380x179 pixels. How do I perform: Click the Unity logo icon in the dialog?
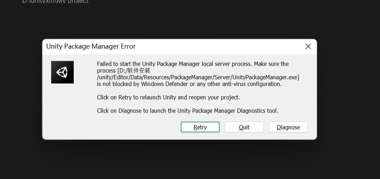point(62,72)
